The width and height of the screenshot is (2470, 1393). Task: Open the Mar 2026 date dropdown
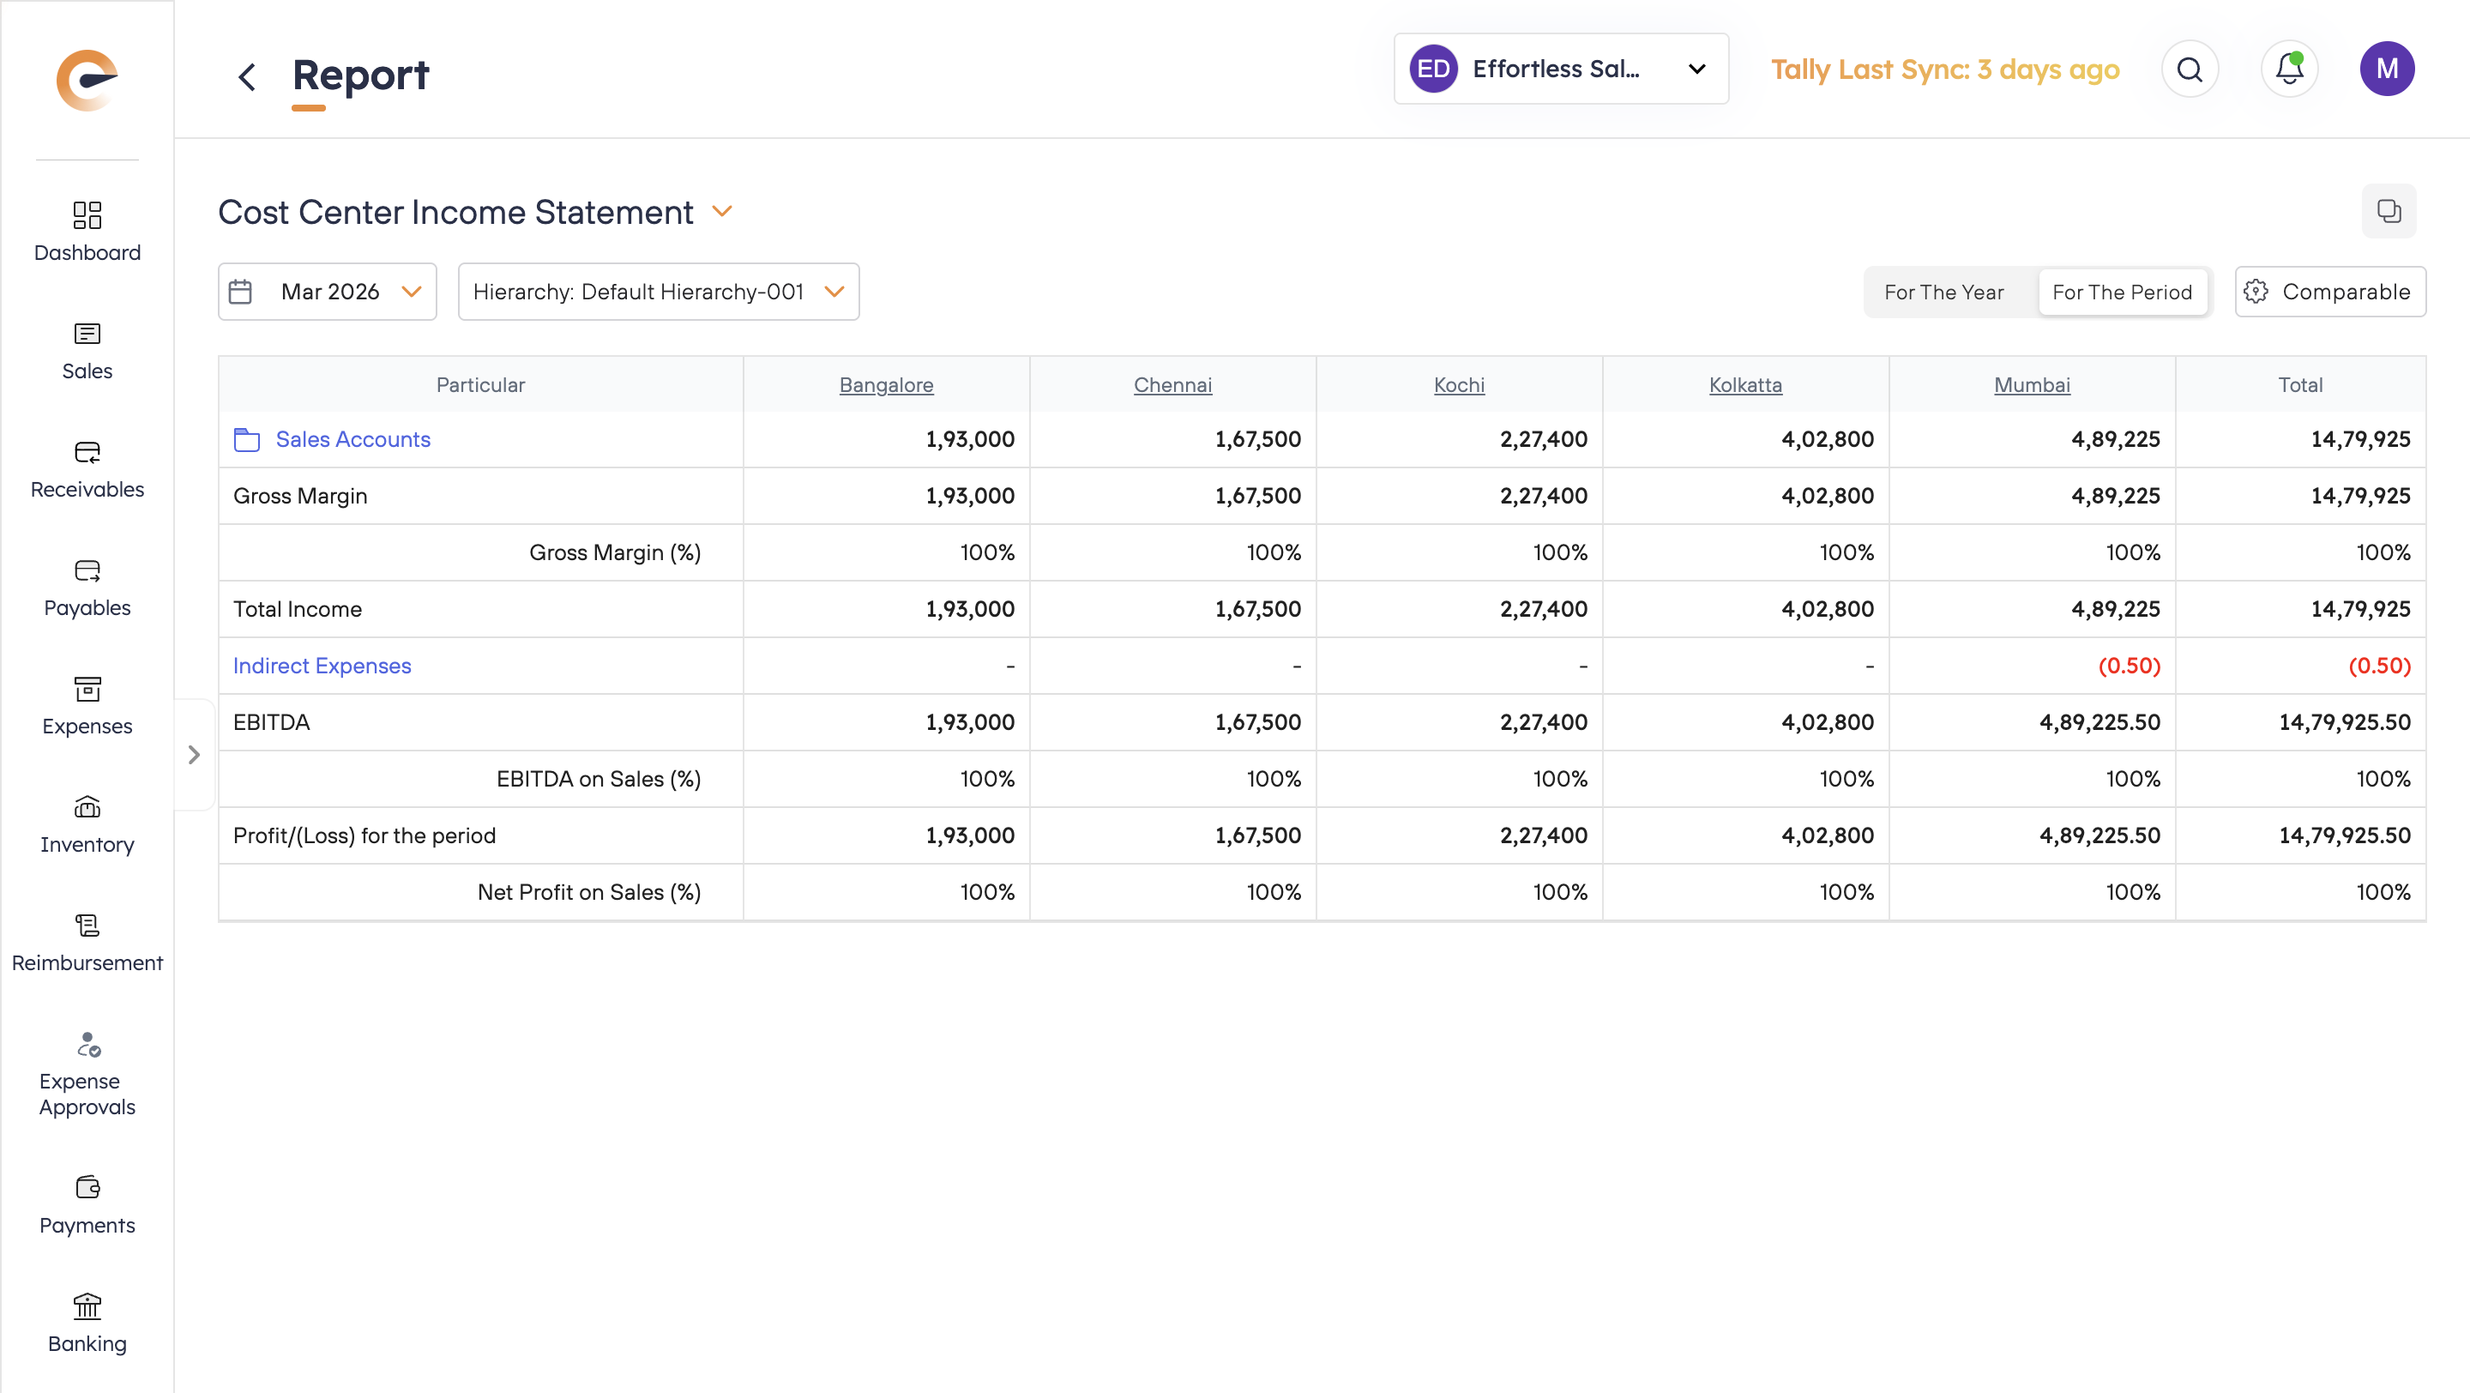click(x=327, y=292)
